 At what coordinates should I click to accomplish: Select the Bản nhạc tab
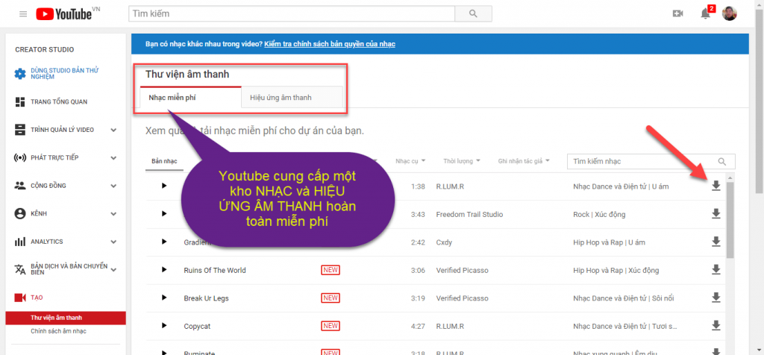tap(164, 161)
